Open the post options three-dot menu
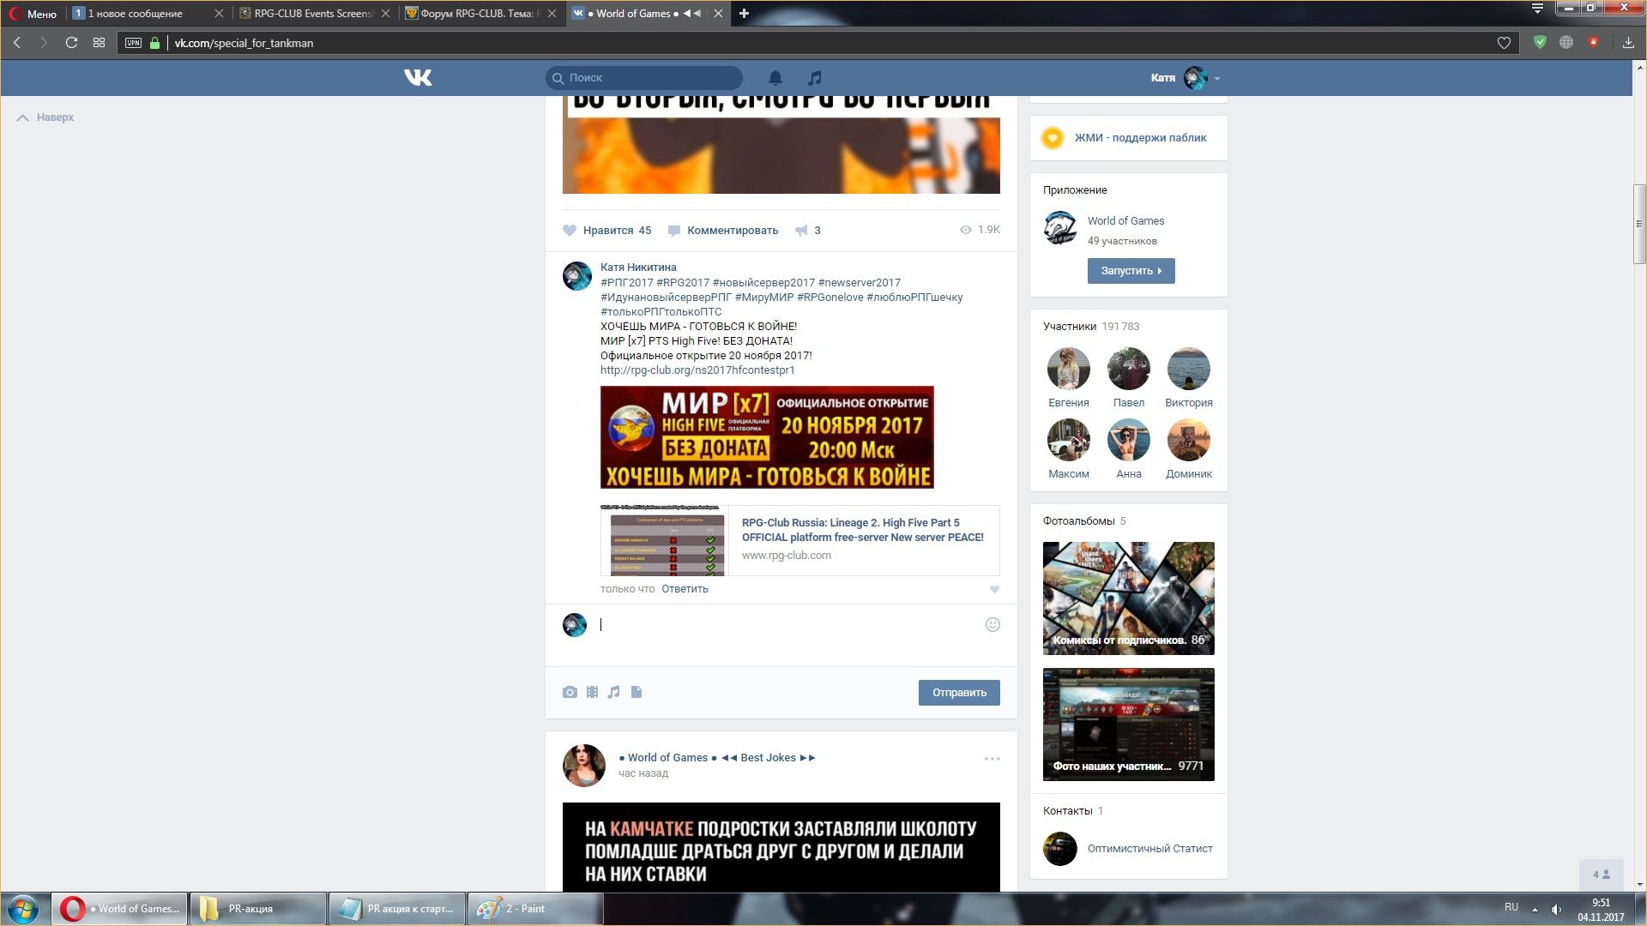The height and width of the screenshot is (926, 1647). coord(992,759)
